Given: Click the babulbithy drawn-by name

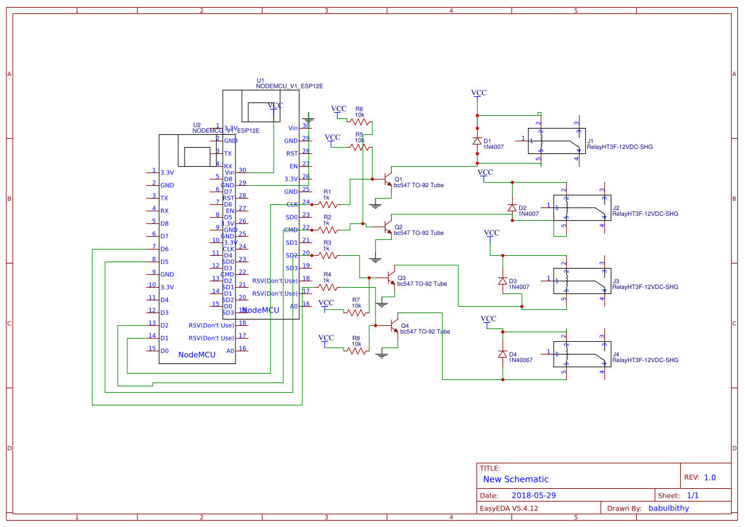Looking at the screenshot, I should coord(668,507).
